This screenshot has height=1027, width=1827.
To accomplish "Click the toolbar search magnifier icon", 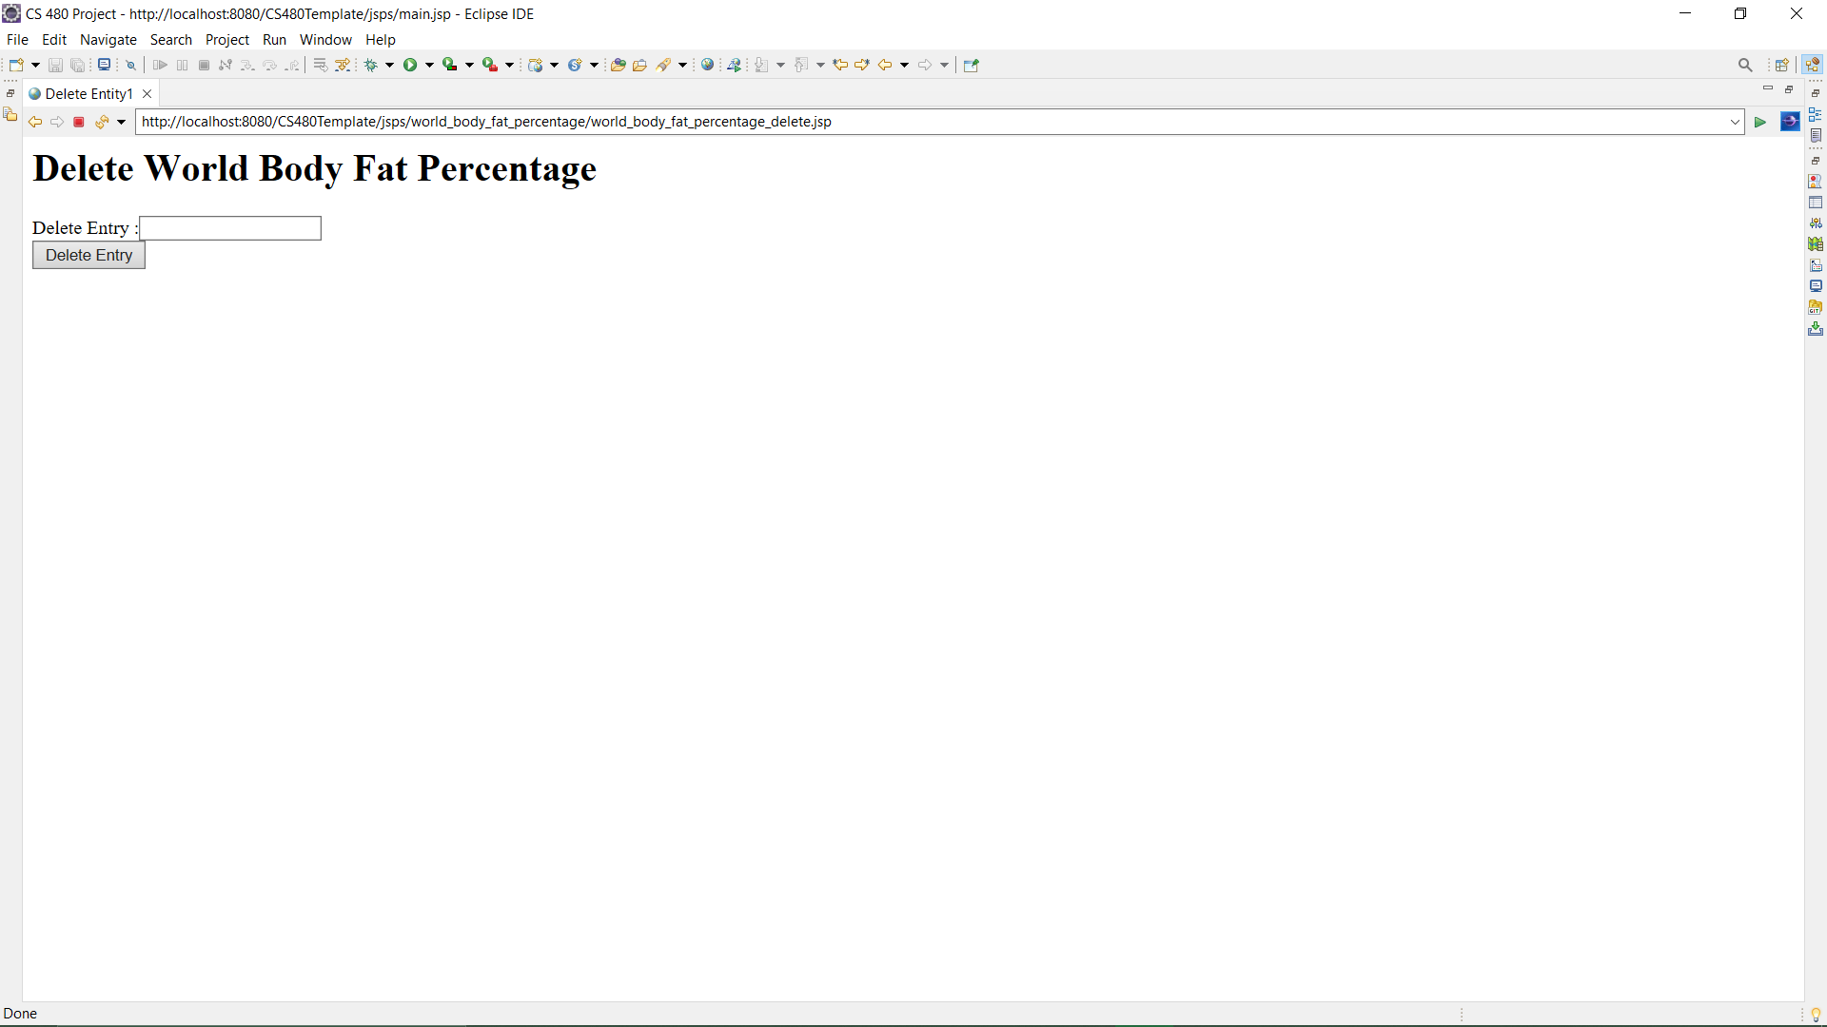I will [x=1745, y=65].
